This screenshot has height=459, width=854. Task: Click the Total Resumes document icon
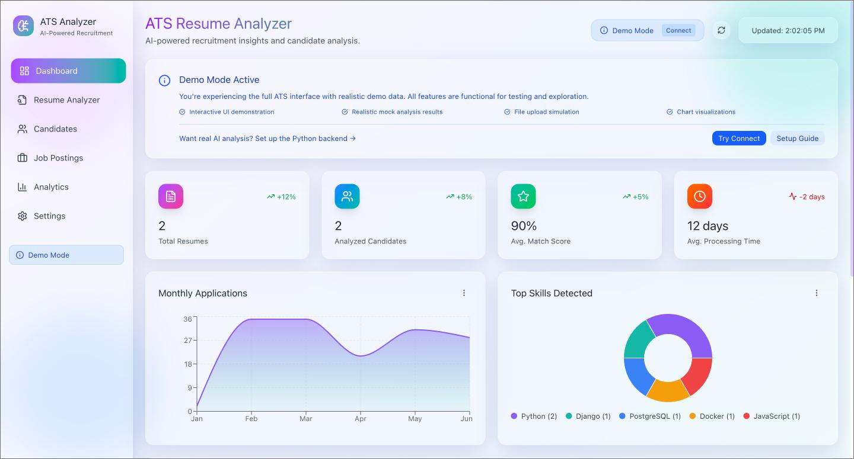click(x=170, y=196)
